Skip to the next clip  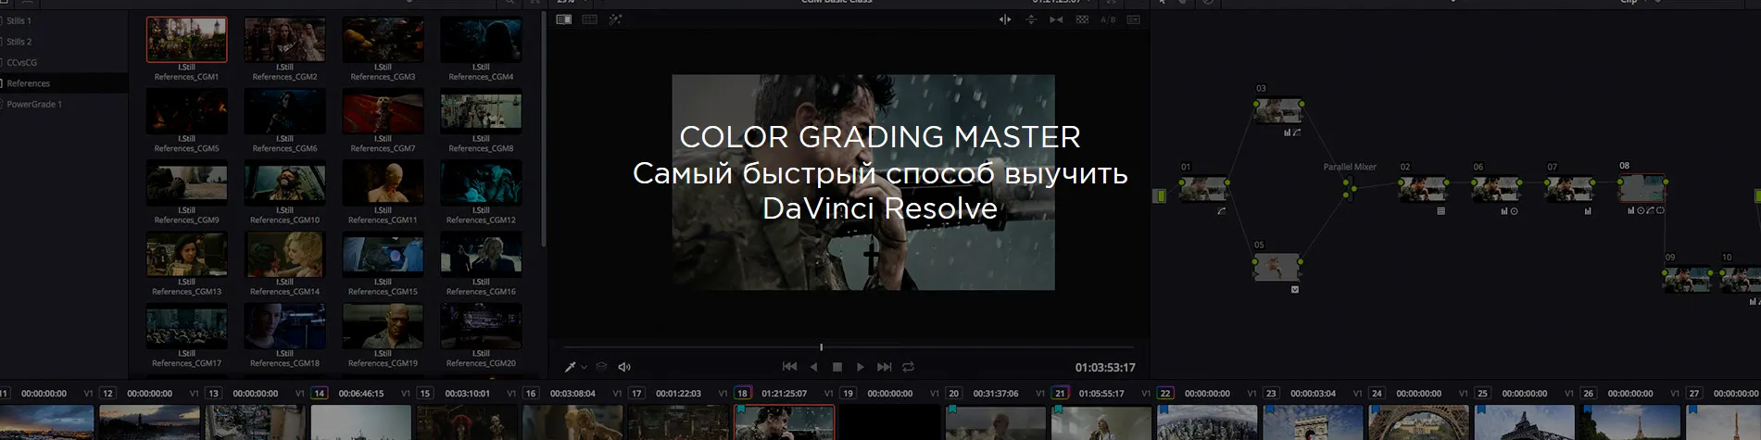click(884, 367)
